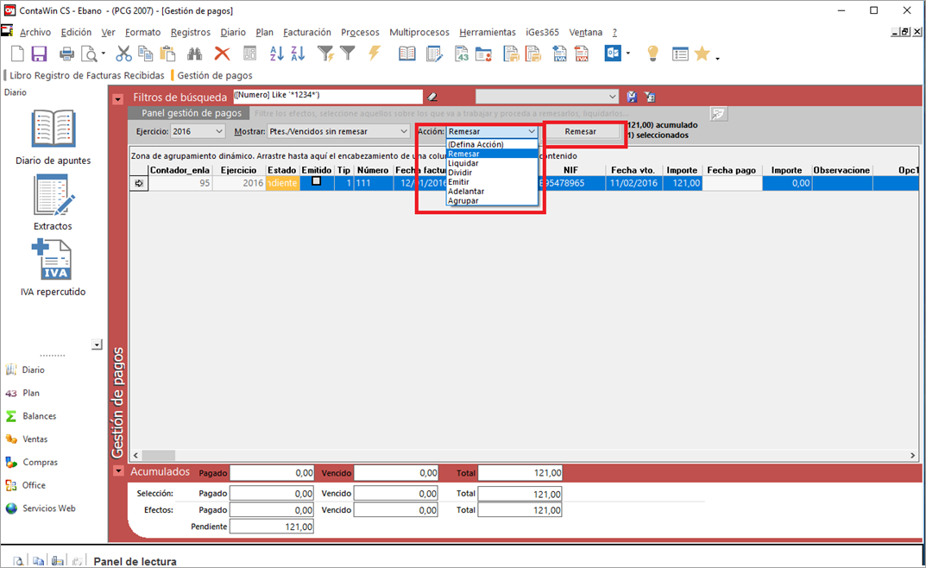Screen dimensions: 926x568
Task: Open print preview magnifier icon
Action: (x=89, y=54)
